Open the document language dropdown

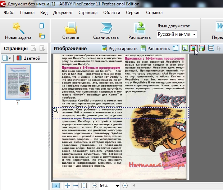pyautogui.click(x=195, y=34)
